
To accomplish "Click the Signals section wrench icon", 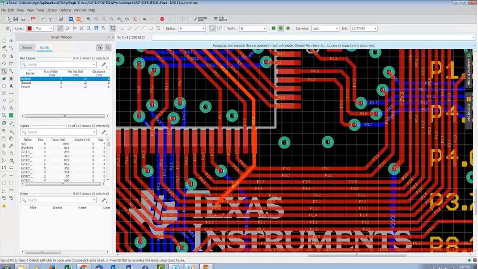I will [x=104, y=132].
